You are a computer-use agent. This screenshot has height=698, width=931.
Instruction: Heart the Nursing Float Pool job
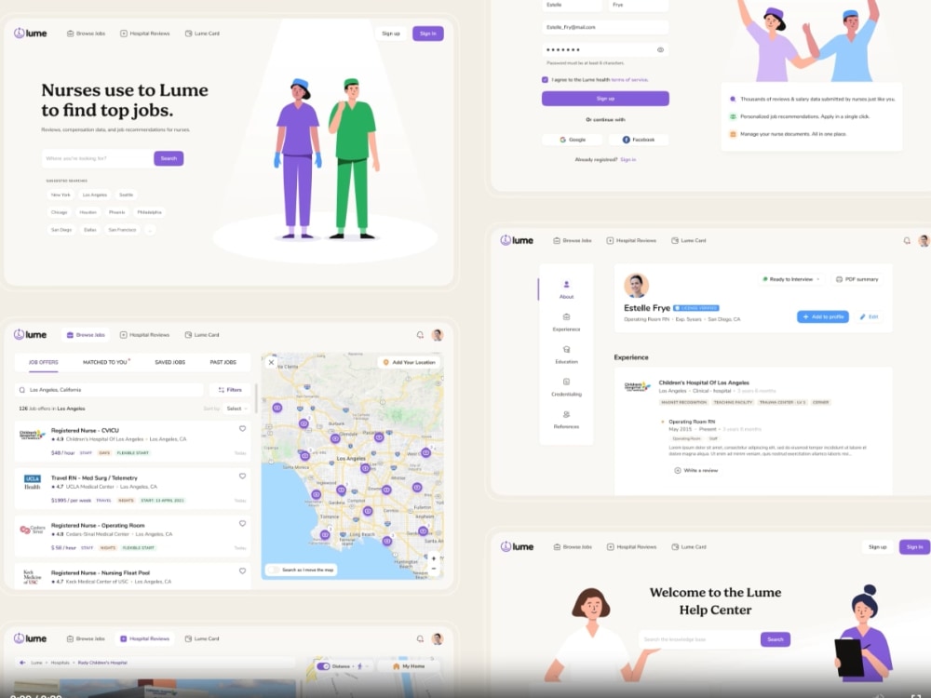click(242, 571)
